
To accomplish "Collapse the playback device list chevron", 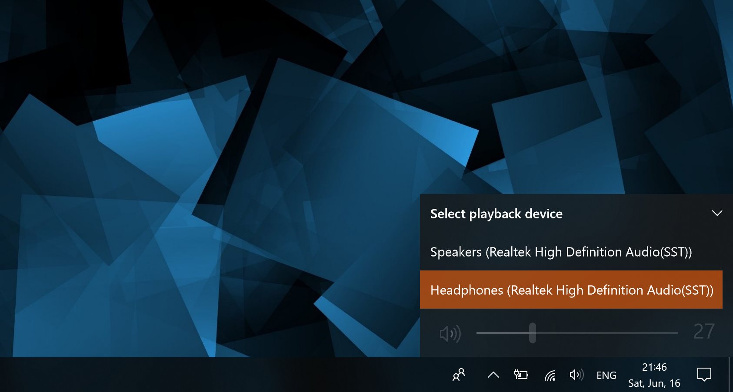I will 717,213.
